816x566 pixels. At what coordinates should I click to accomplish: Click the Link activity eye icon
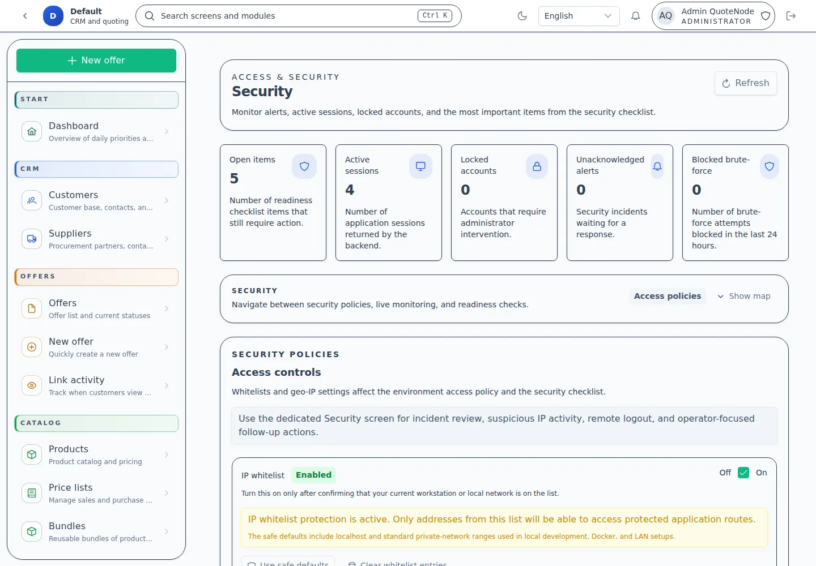[x=32, y=385]
